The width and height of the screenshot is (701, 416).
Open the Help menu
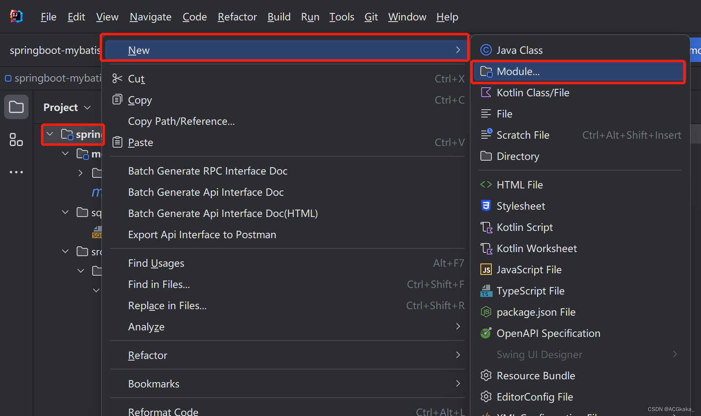(447, 17)
